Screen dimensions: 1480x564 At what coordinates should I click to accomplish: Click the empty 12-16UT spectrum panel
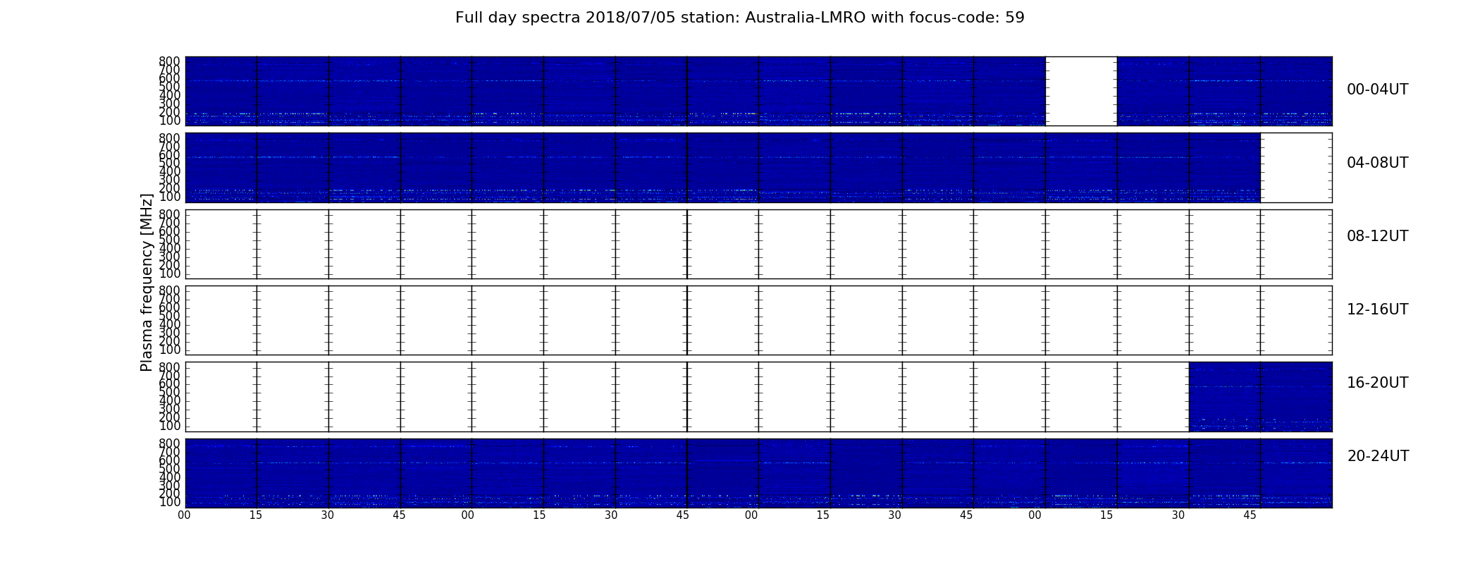pos(758,320)
